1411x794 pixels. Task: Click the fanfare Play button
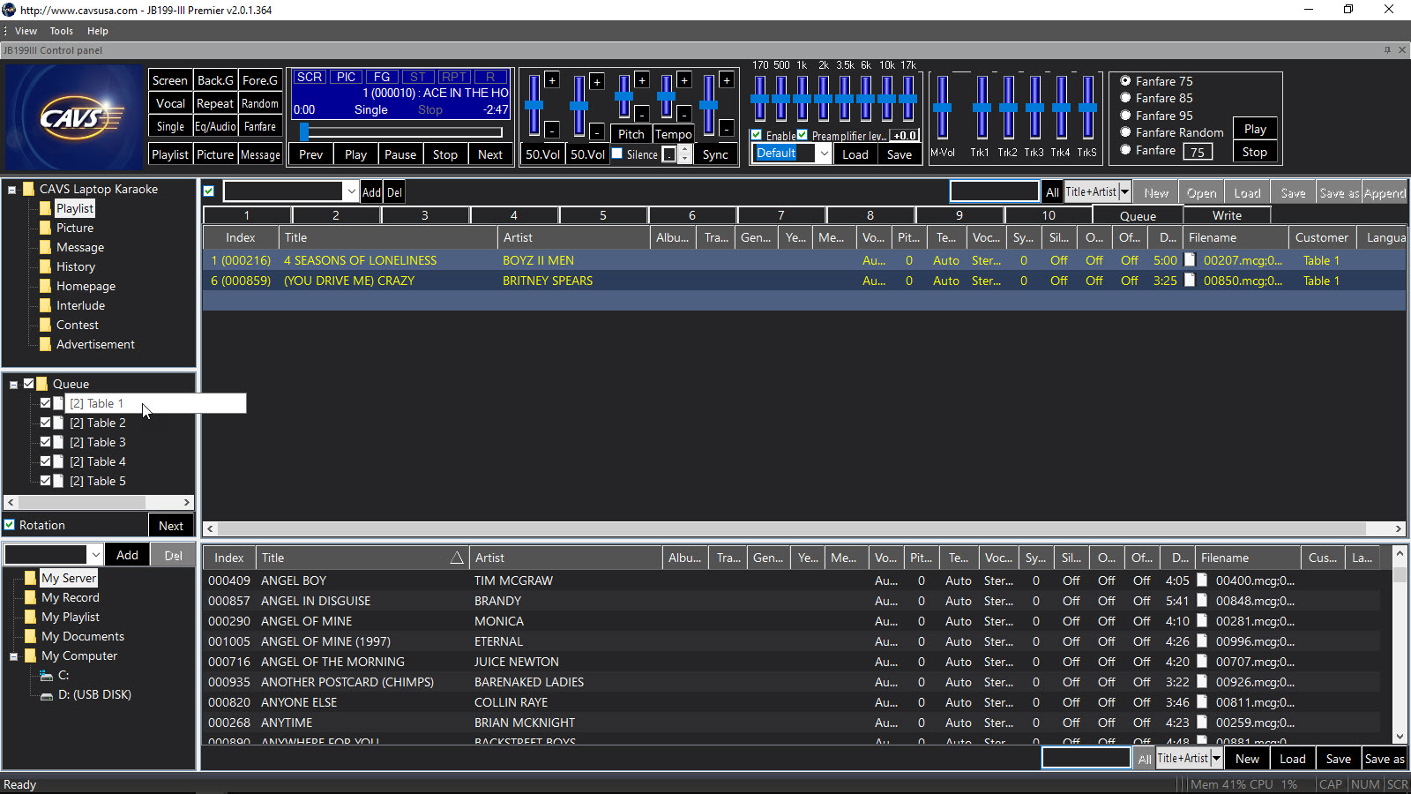click(x=1255, y=129)
